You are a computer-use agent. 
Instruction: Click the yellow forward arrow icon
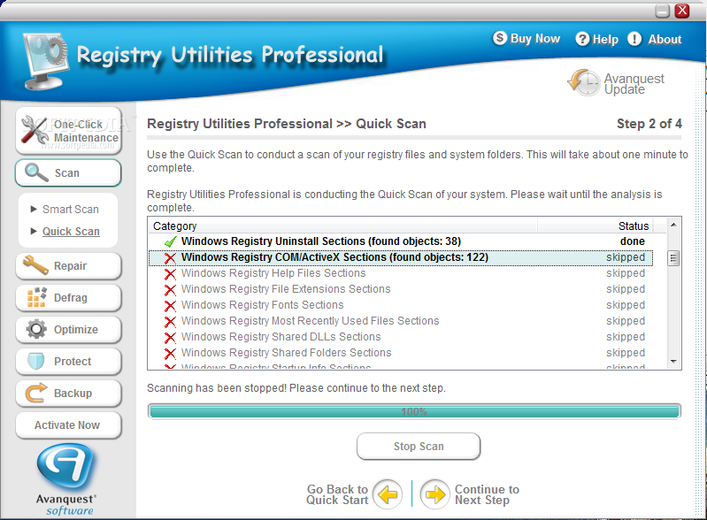coord(435,494)
